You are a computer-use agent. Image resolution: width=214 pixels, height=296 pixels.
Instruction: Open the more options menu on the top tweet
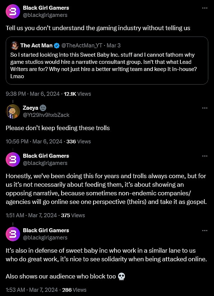(205, 8)
